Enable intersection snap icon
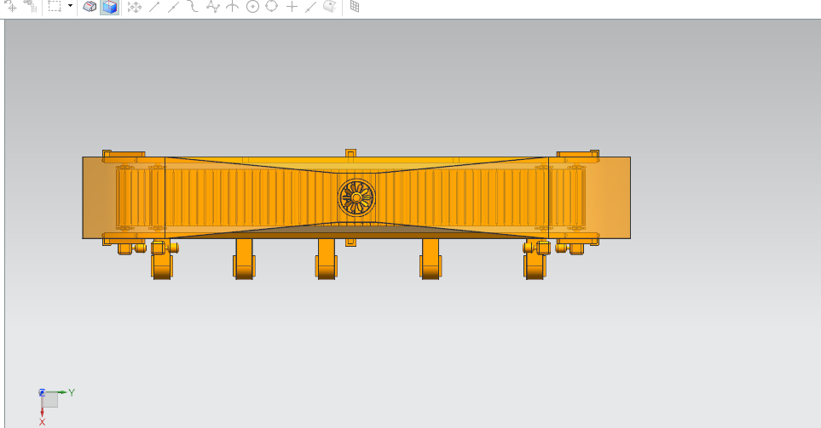 (x=233, y=6)
